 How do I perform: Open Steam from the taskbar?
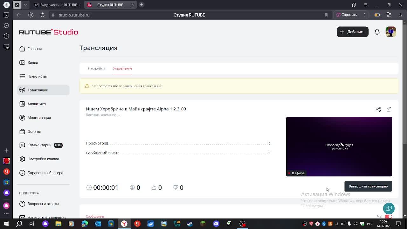pyautogui.click(x=190, y=224)
